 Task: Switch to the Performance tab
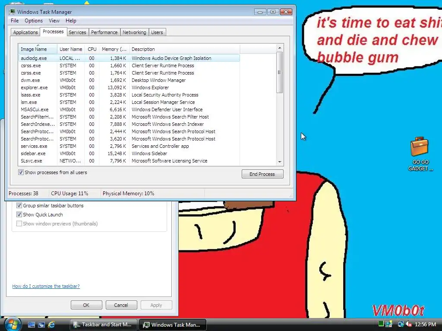[x=104, y=32]
